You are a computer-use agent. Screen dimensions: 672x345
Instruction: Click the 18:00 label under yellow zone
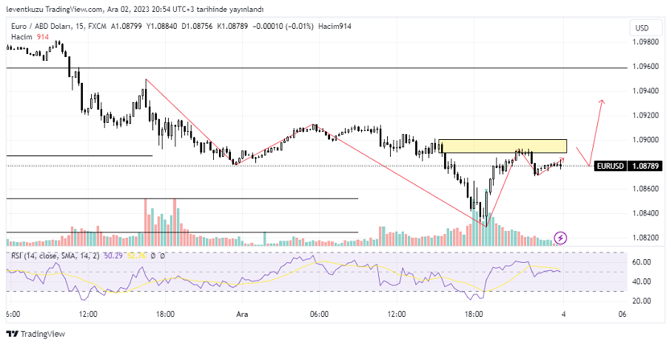pyautogui.click(x=474, y=314)
